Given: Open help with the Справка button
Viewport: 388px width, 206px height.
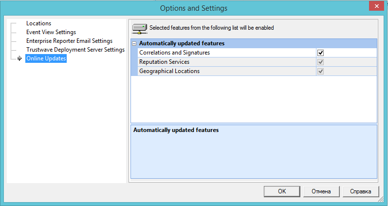Looking at the screenshot, I should click(360, 191).
